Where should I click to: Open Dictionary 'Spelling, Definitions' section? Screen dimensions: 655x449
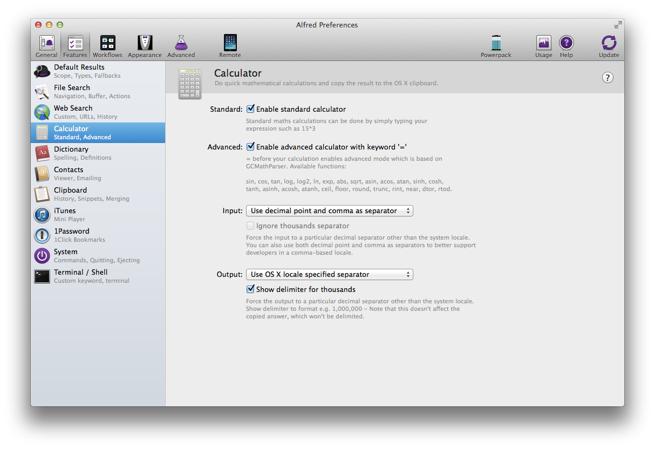pyautogui.click(x=98, y=153)
